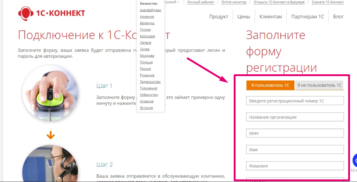Open the Партнерам 1С menu item
357x182 pixels.
(x=307, y=17)
